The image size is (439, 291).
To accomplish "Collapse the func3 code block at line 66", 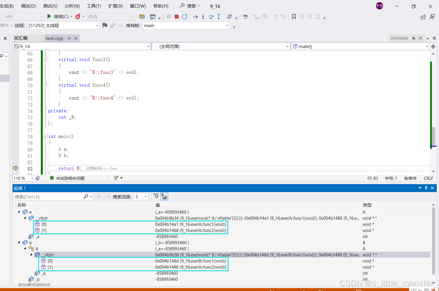I will click(45, 59).
